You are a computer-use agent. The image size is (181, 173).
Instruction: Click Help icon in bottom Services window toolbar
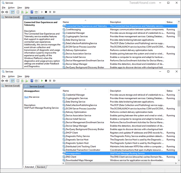click(32, 81)
